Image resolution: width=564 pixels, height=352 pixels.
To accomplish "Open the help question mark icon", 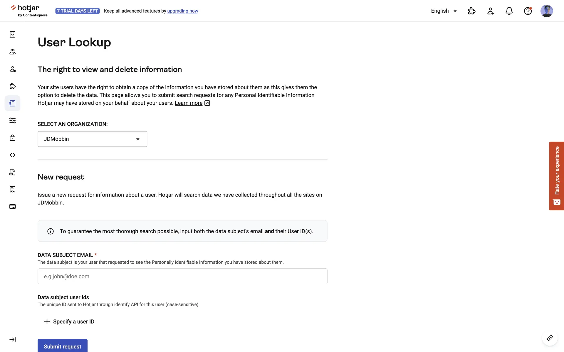I will 528,11.
